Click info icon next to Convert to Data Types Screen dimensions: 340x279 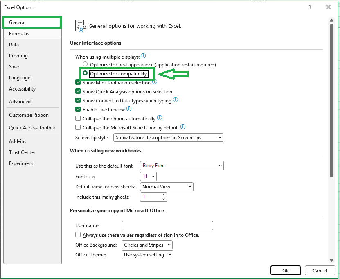click(176, 100)
